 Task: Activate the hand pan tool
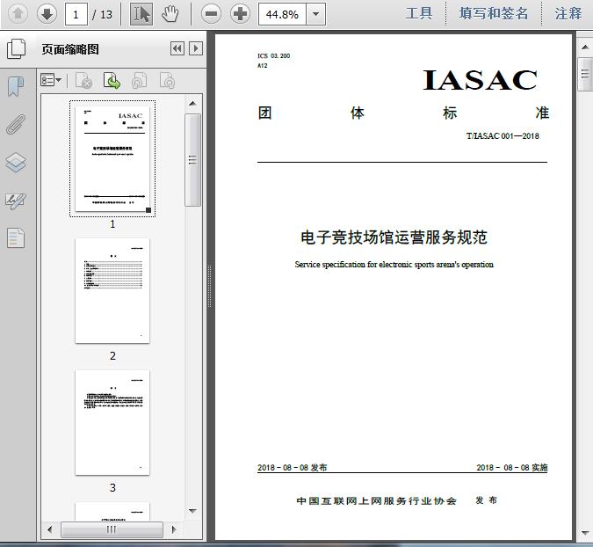170,14
